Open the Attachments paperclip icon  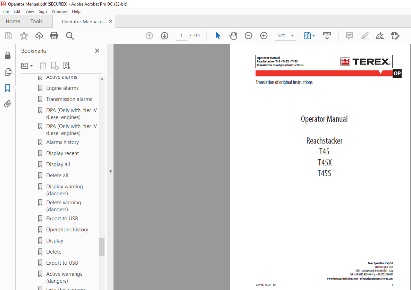click(8, 104)
